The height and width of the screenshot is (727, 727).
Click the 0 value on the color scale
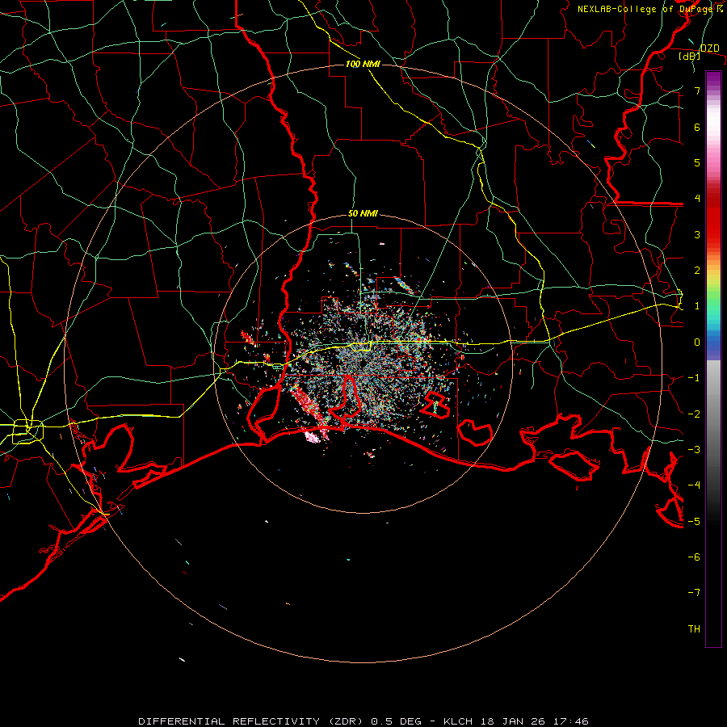[x=697, y=342]
